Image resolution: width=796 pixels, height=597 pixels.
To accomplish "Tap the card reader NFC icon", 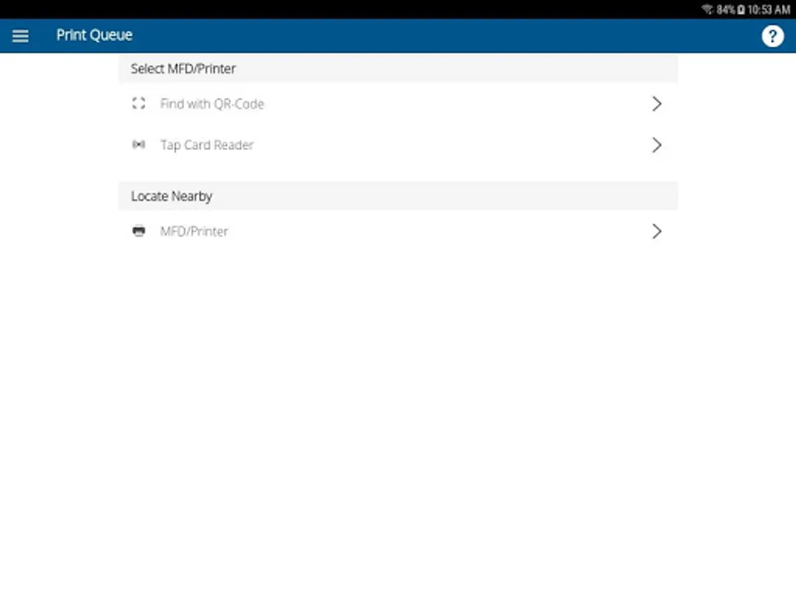I will tap(139, 145).
